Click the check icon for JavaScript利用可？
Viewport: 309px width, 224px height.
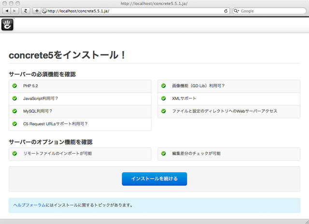(14, 99)
